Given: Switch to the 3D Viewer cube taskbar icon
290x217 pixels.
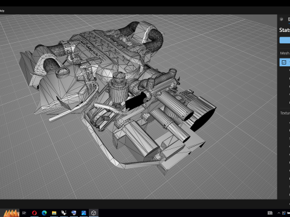Looking at the screenshot, I should click(94, 213).
